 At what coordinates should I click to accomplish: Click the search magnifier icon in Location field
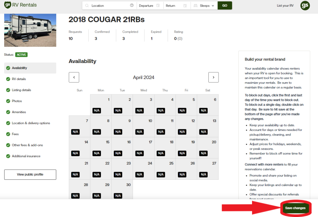coord(87,6)
